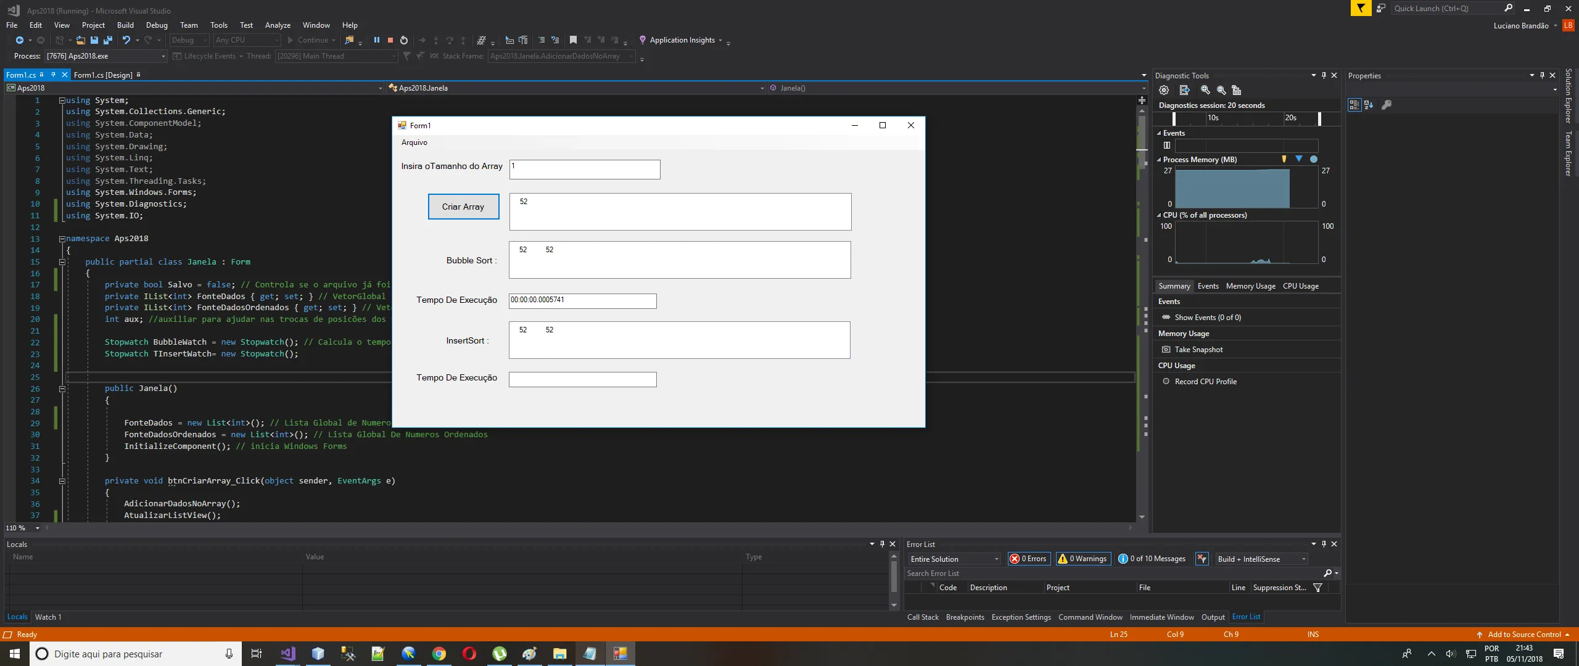Click Save All icon in toolbar

(108, 40)
